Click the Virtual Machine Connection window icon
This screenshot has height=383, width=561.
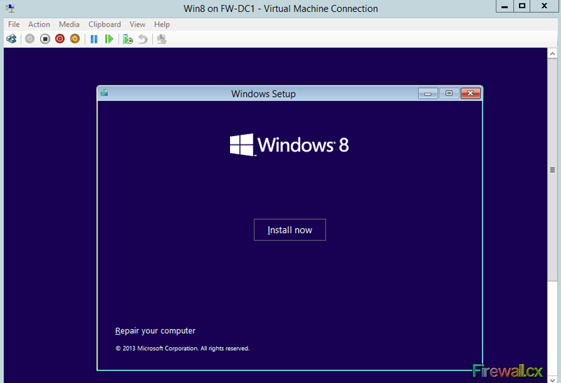coord(10,8)
